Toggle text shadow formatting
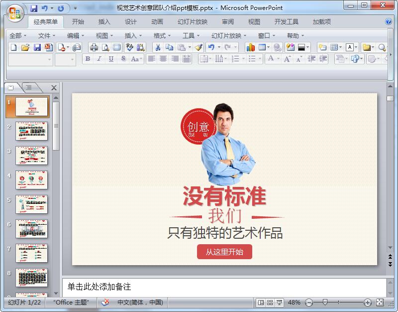 point(123,59)
